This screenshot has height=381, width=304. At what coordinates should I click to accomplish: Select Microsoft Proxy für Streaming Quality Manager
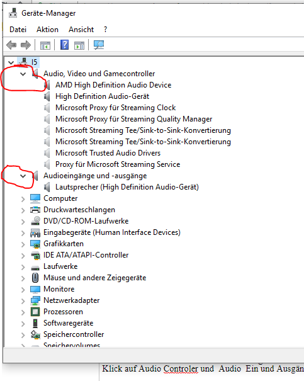tap(134, 119)
